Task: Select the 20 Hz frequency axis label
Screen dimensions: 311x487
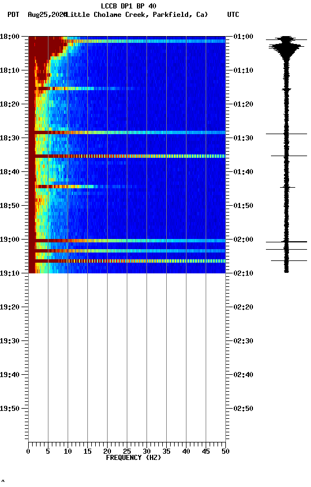Action: (107, 451)
